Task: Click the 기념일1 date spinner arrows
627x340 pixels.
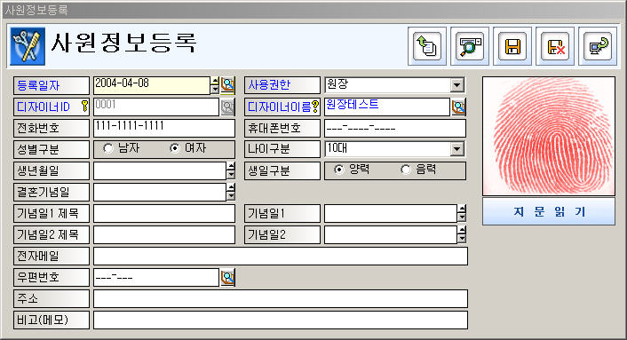Action: coord(462,213)
